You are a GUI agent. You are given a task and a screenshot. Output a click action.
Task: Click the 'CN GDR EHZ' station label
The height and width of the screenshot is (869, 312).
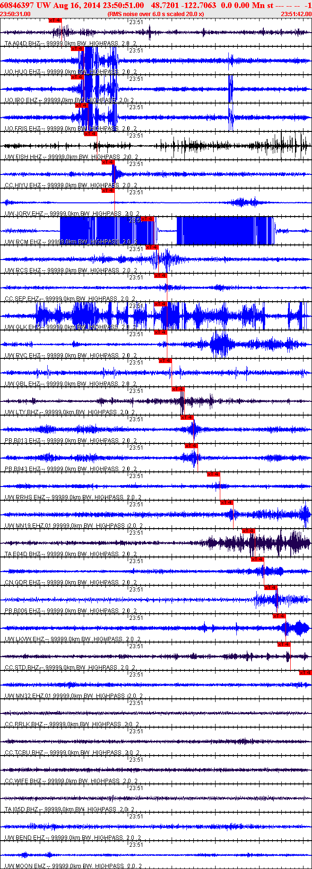23,582
